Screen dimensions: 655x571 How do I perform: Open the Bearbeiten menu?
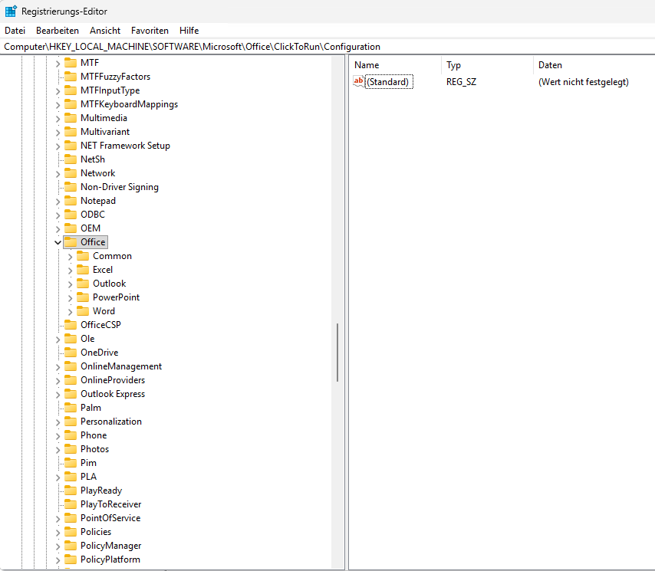point(58,31)
